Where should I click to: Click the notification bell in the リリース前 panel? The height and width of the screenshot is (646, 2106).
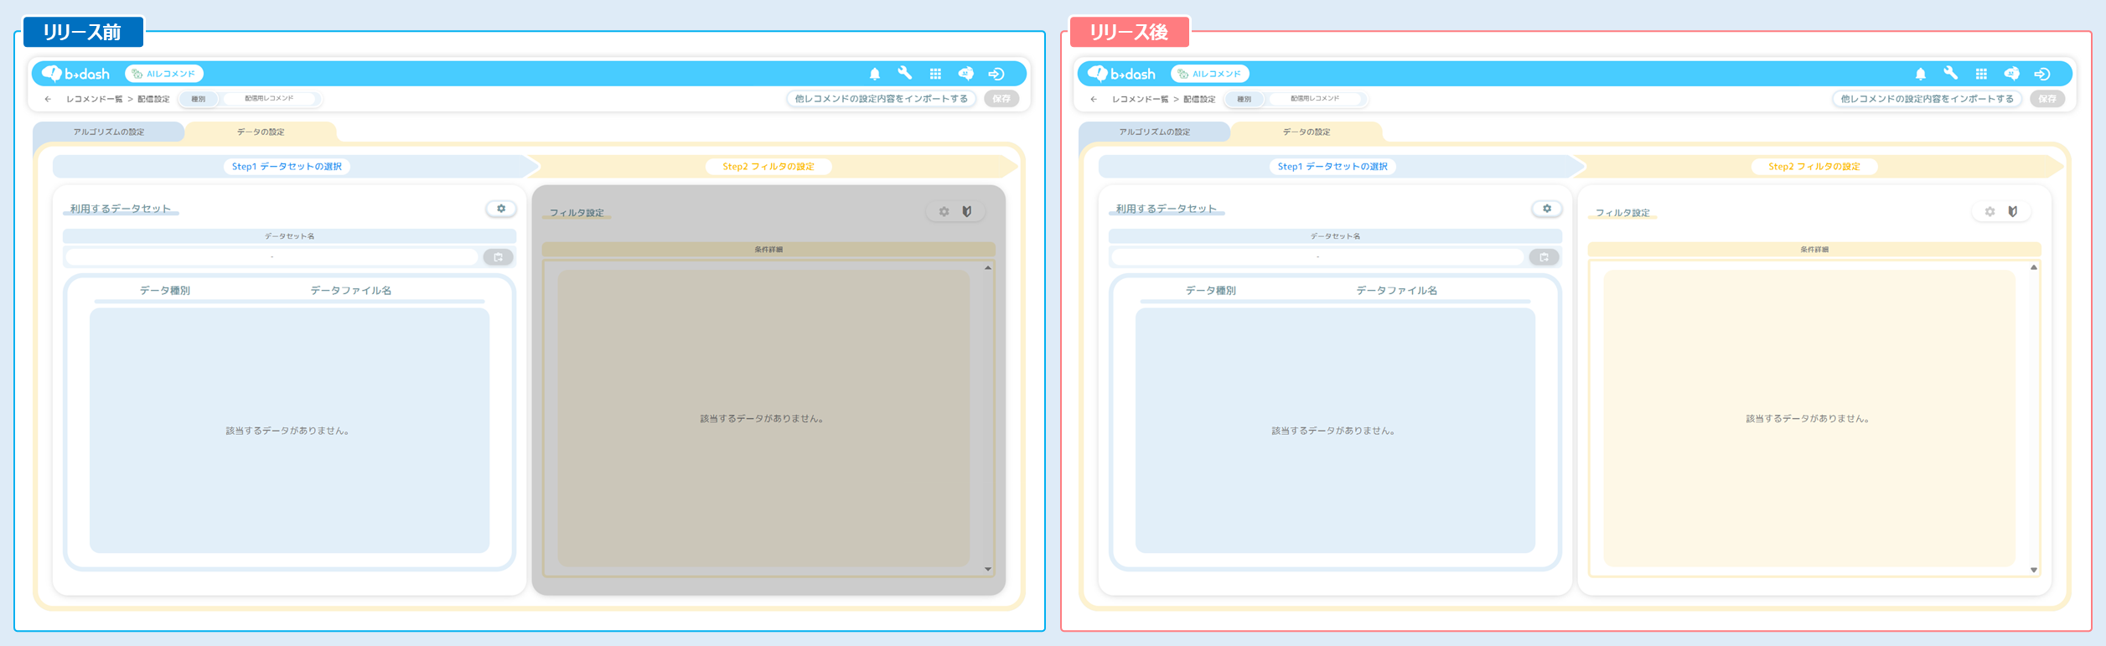click(874, 74)
